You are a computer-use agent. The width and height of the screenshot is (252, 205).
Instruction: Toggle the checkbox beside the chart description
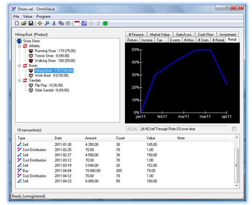click(234, 129)
